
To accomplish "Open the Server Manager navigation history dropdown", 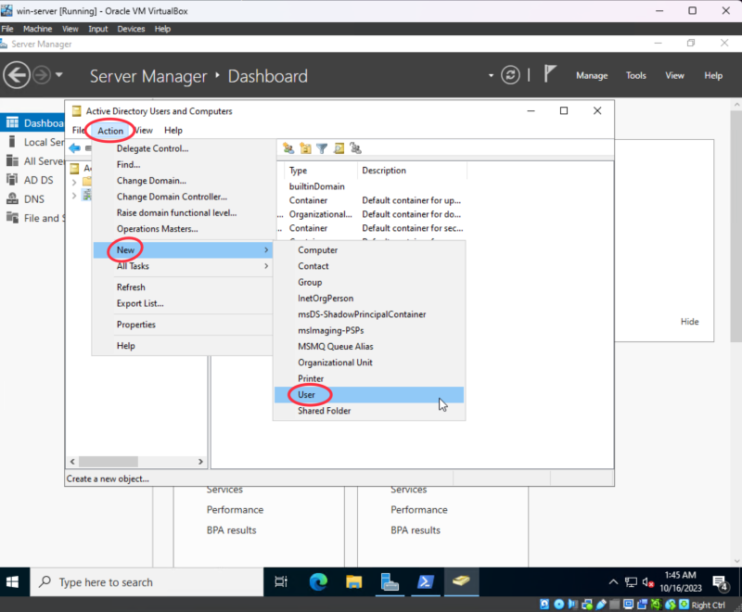I will coord(59,75).
